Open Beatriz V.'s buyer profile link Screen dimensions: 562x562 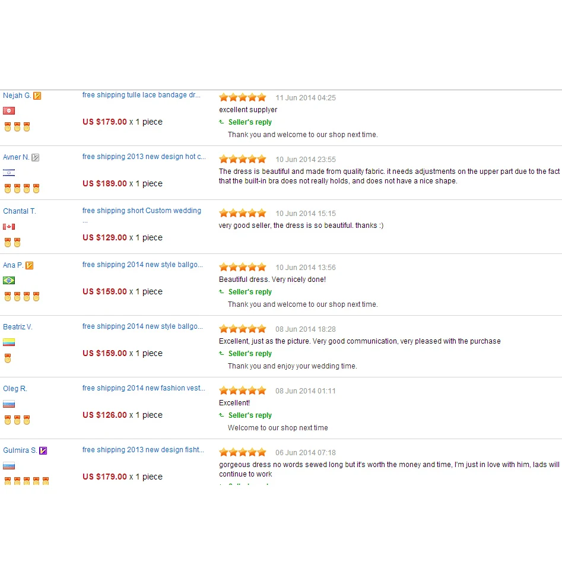[x=18, y=327]
